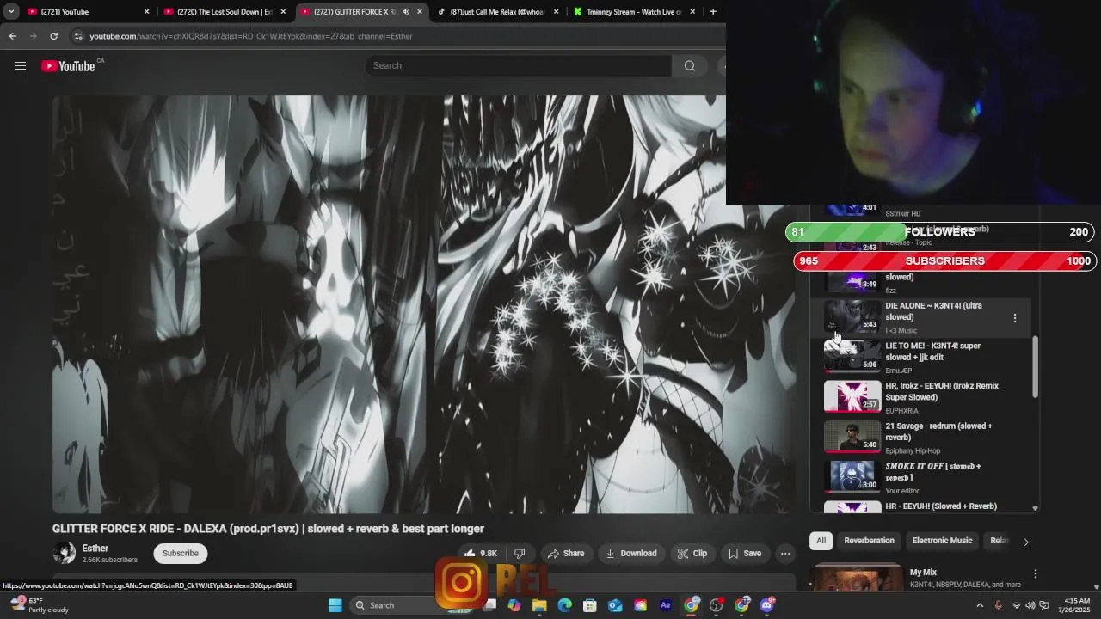The image size is (1101, 619).
Task: Open Discord from the taskbar
Action: click(x=766, y=605)
